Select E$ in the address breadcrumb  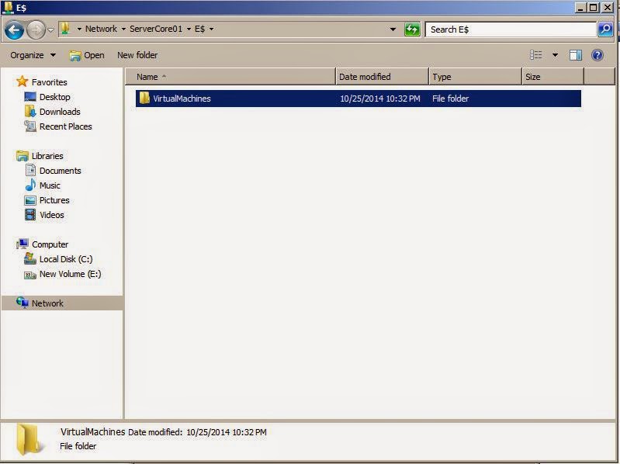(199, 29)
